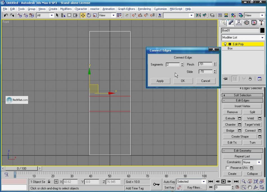Screen dimensions: 267x192
Task: Click the Pan hand viewport tool
Action: coord(250,188)
